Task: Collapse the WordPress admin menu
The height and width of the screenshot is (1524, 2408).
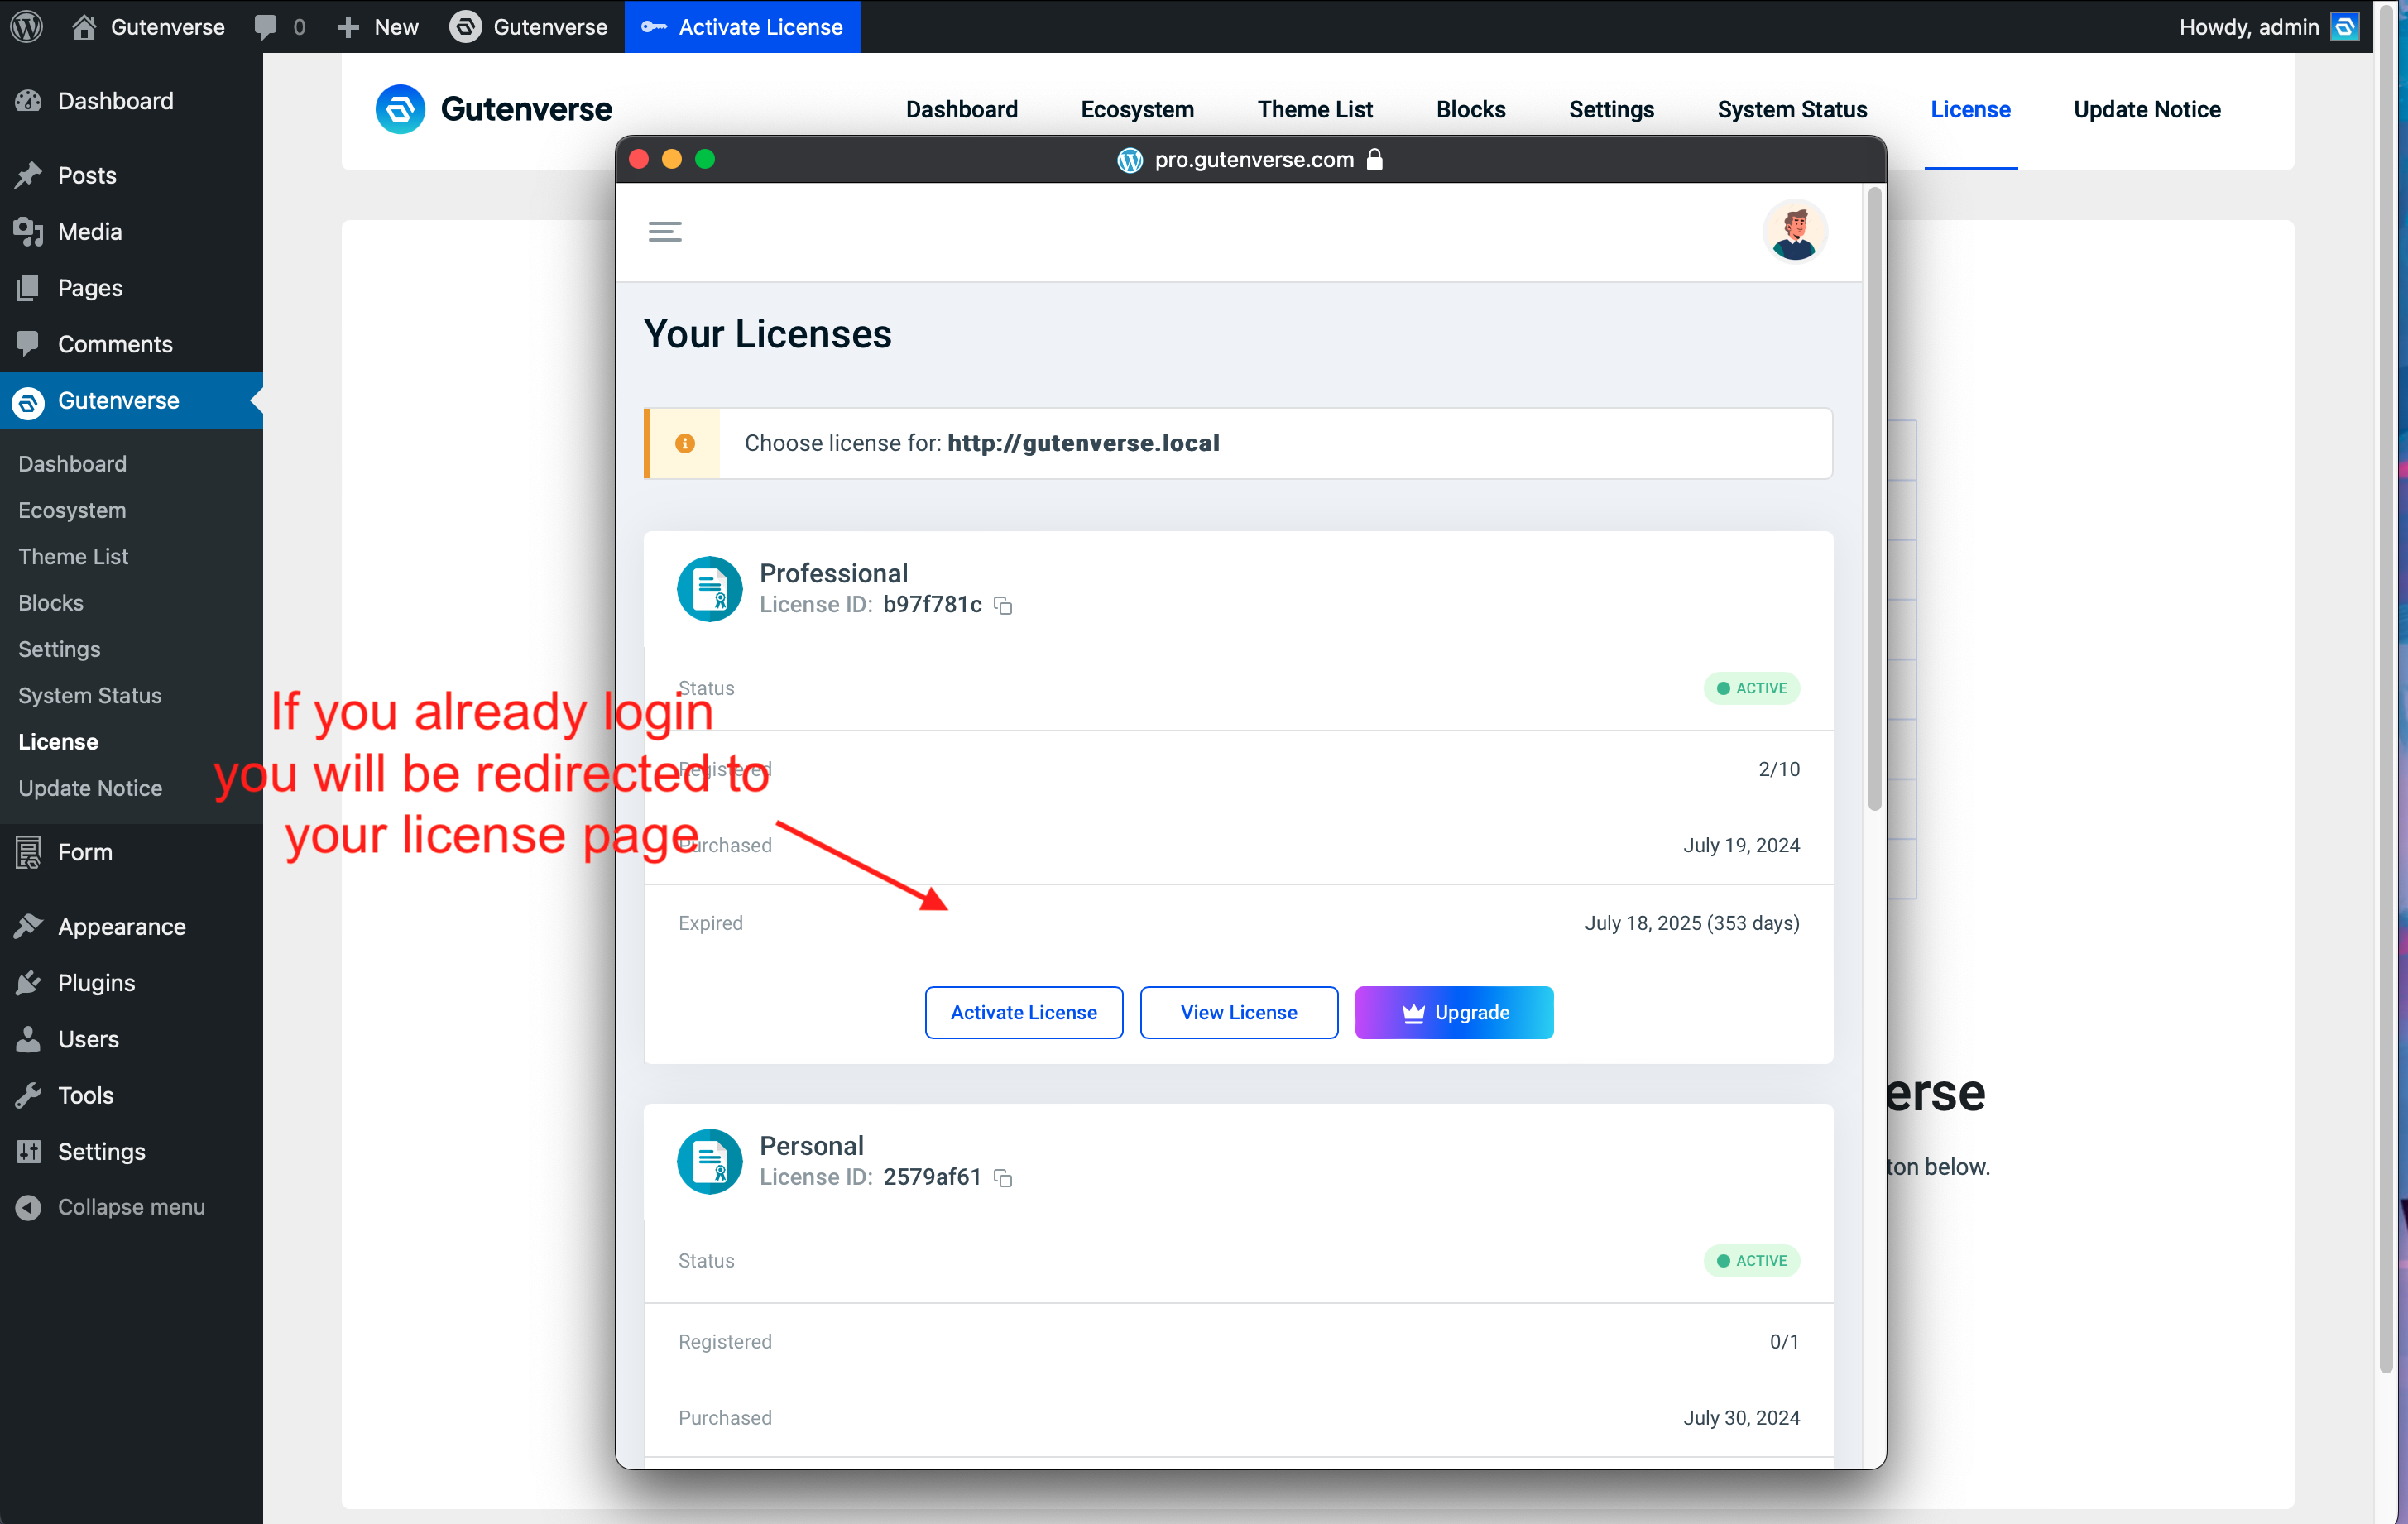Action: (130, 1207)
